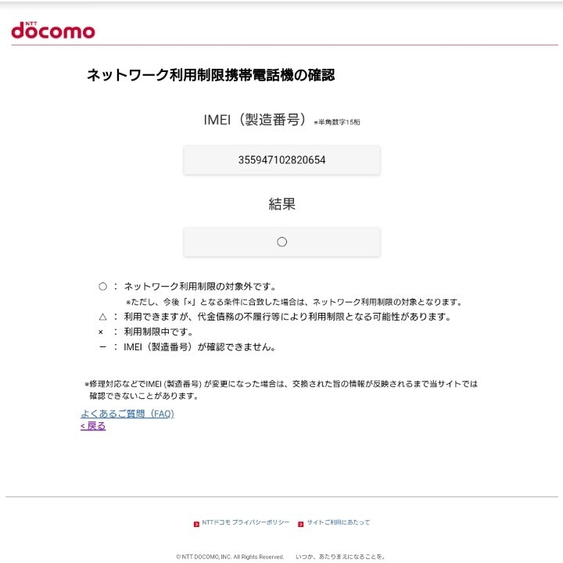Click the × symbol in the legend list
Image resolution: width=563 pixels, height=563 pixels.
click(x=101, y=332)
